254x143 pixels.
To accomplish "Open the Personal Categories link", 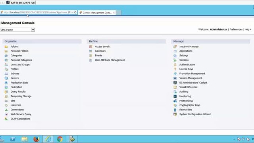I will tap(21, 60).
